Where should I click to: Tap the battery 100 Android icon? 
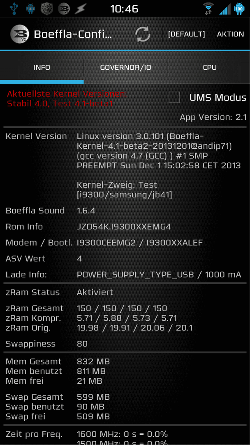click(x=239, y=9)
